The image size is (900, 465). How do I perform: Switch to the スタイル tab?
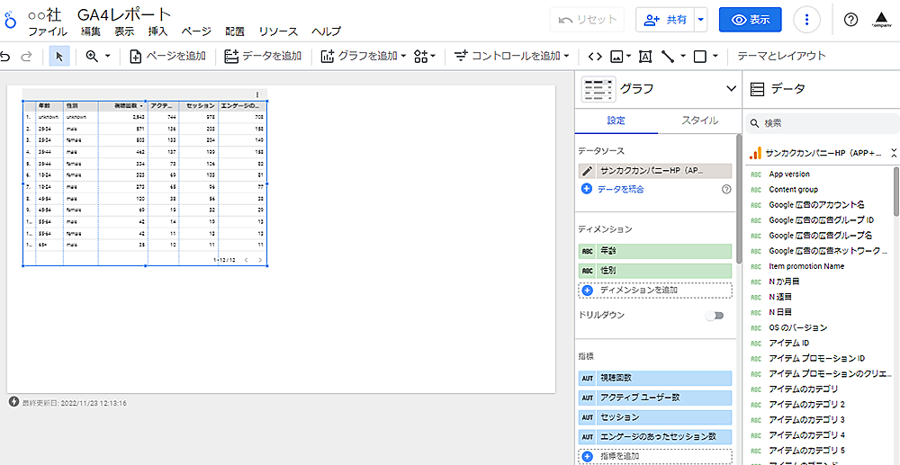point(699,120)
